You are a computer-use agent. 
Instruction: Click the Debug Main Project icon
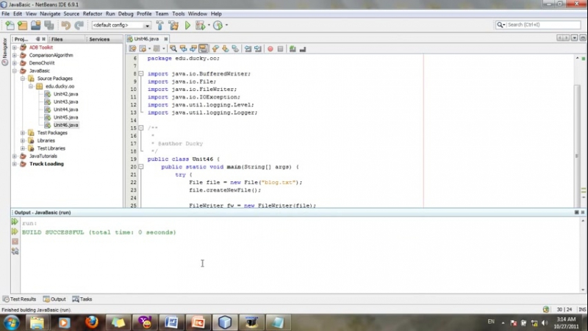pos(200,25)
